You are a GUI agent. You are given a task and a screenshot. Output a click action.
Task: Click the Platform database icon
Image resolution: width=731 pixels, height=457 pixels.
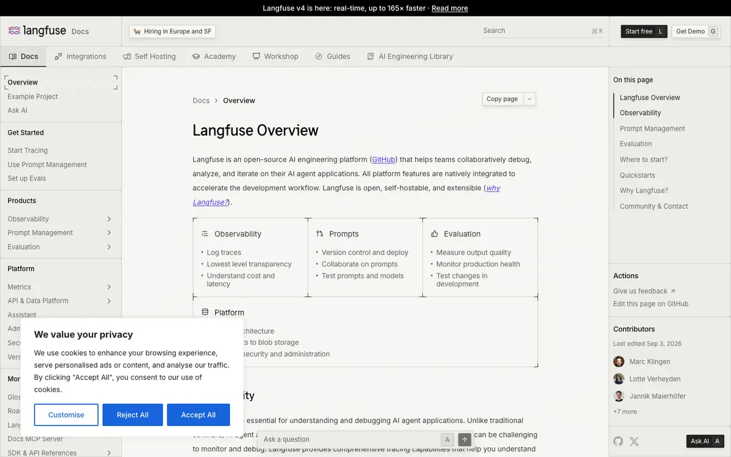205,313
